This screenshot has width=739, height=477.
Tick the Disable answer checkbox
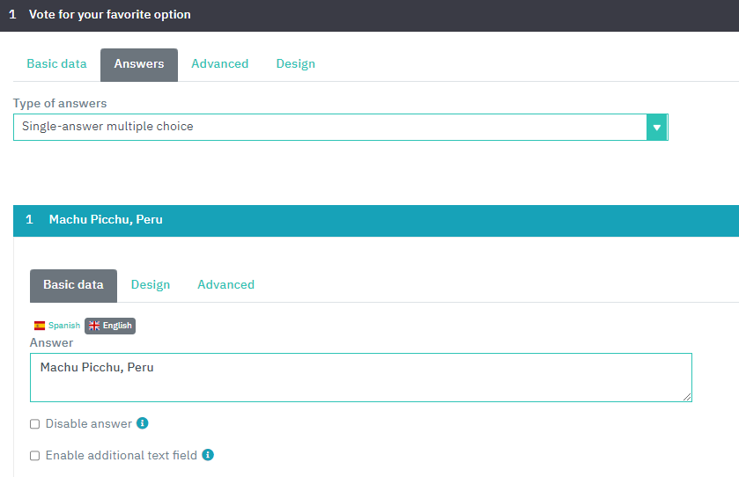tap(35, 424)
